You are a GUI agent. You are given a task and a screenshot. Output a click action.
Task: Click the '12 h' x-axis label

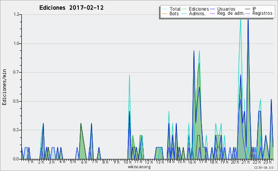tap(149, 162)
